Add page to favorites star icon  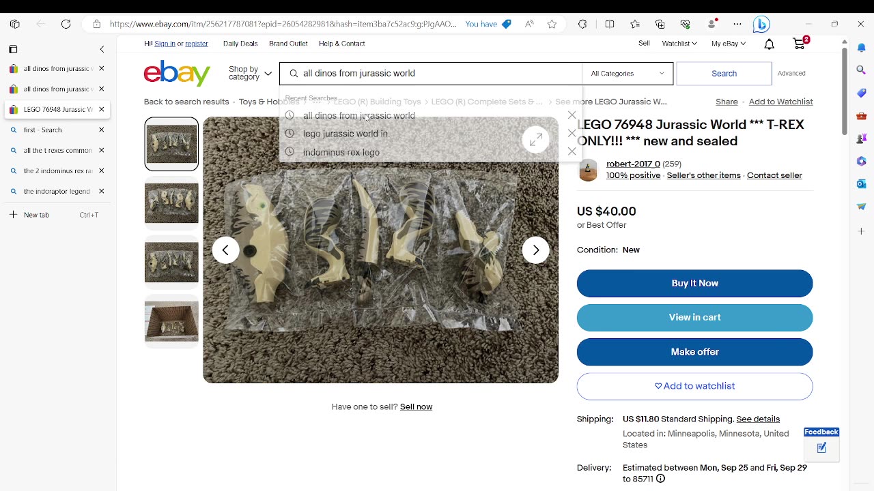[x=552, y=24]
